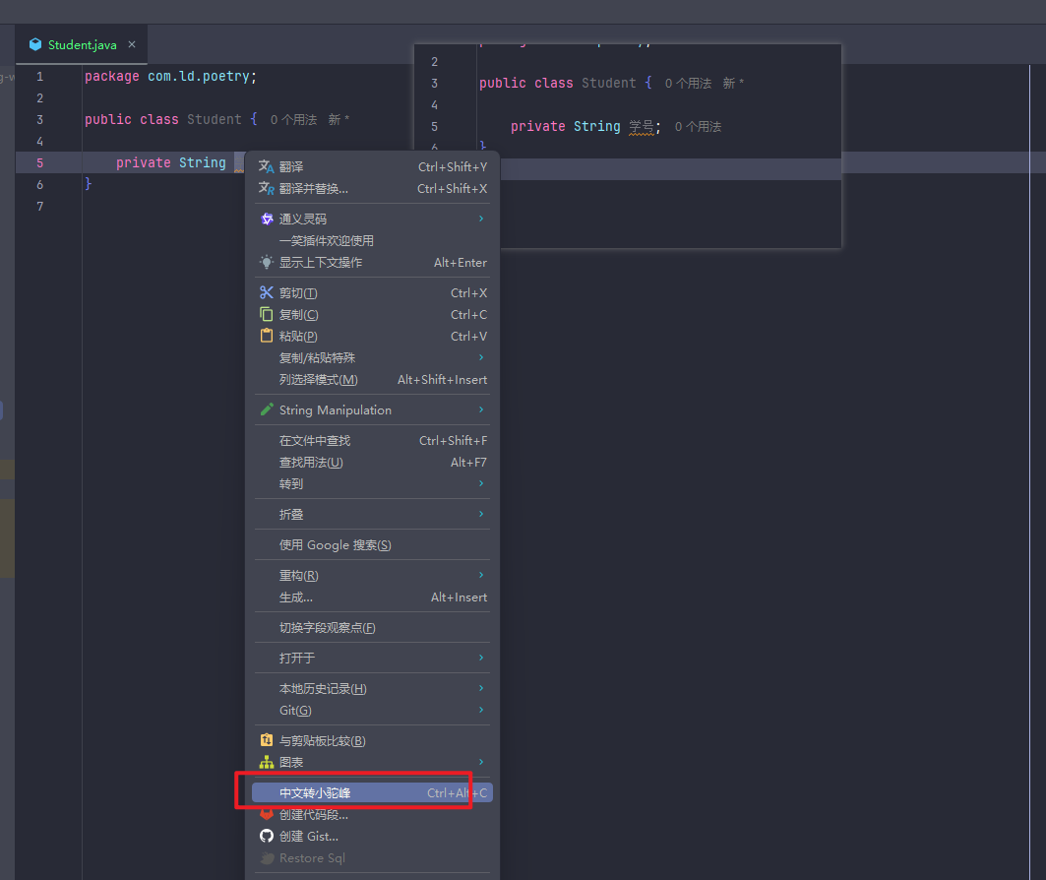The height and width of the screenshot is (880, 1046).
Task: Select 中文转小驼峰 menu entry
Action: coord(372,792)
